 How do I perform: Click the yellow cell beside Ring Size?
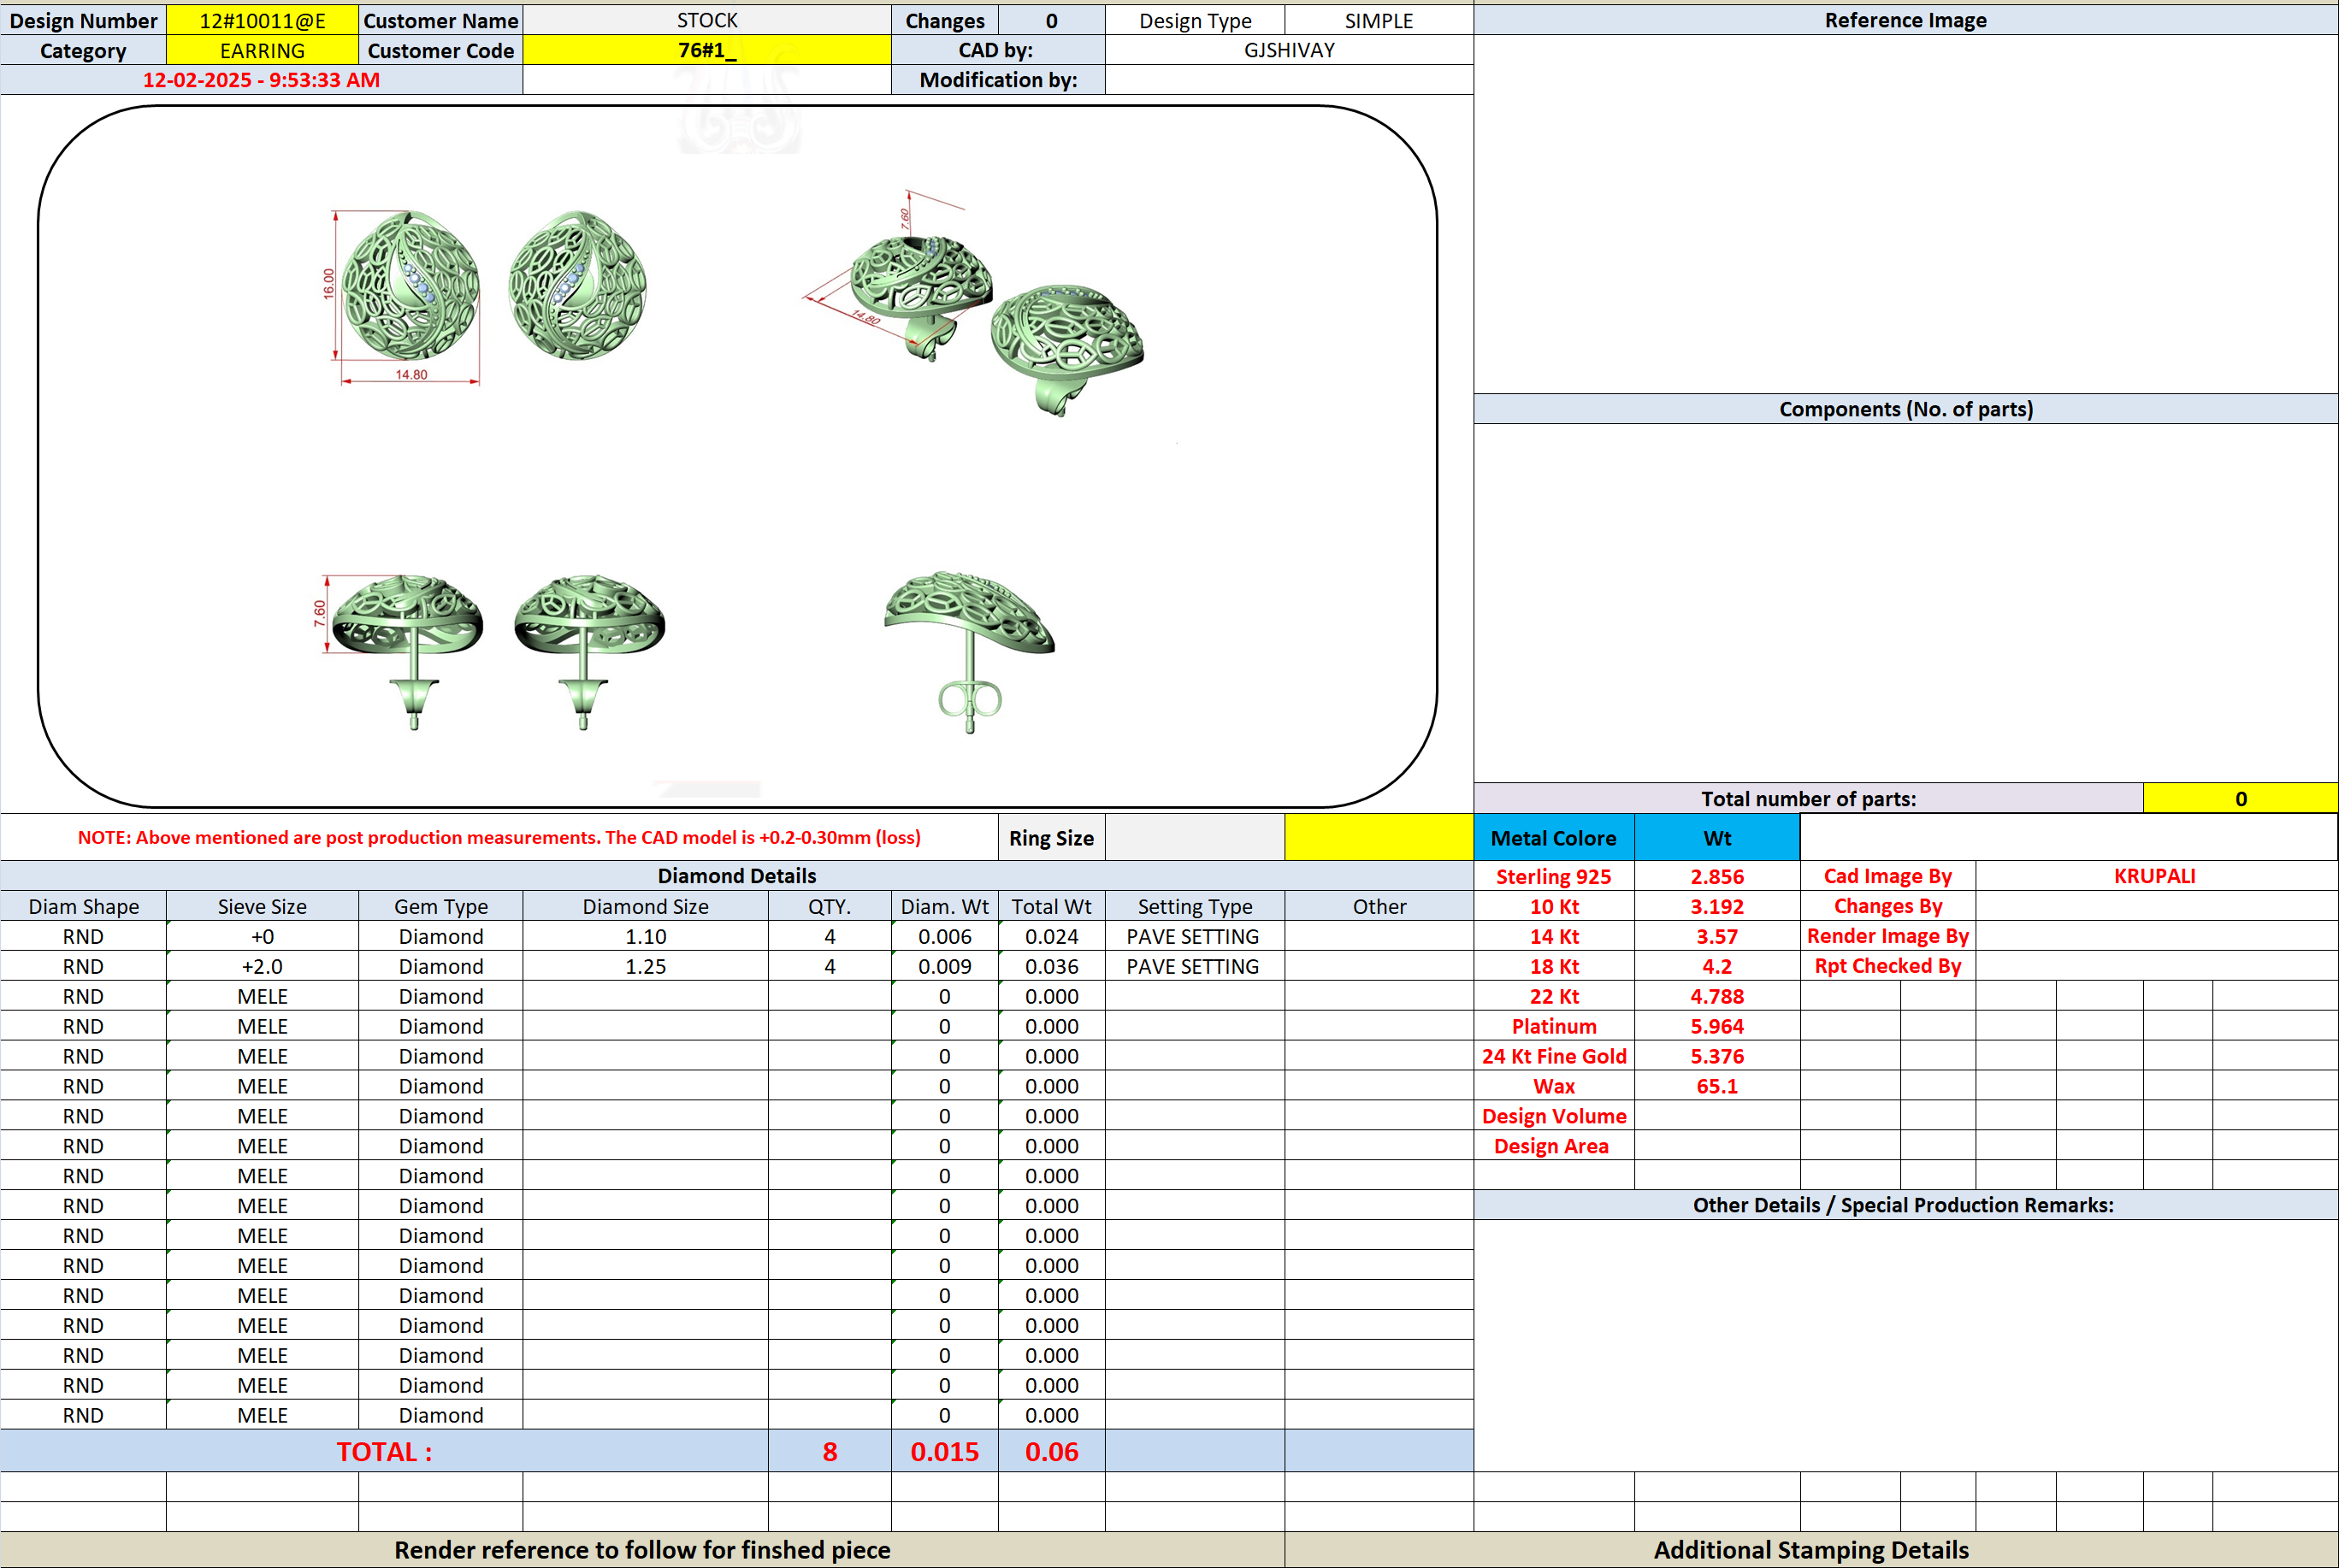1379,838
